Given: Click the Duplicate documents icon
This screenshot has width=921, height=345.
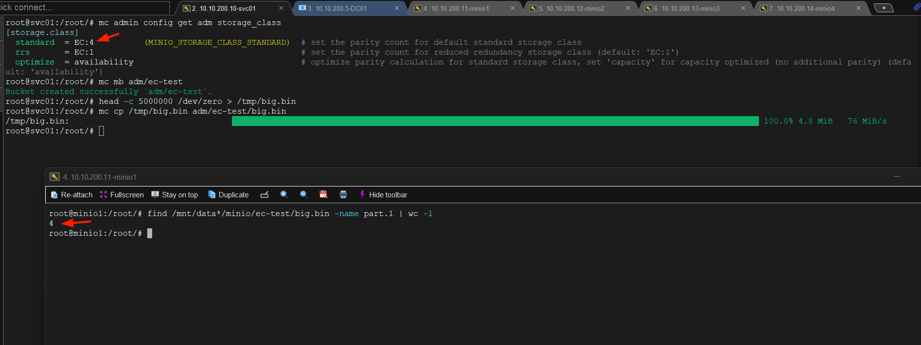Looking at the screenshot, I should click(x=212, y=194).
